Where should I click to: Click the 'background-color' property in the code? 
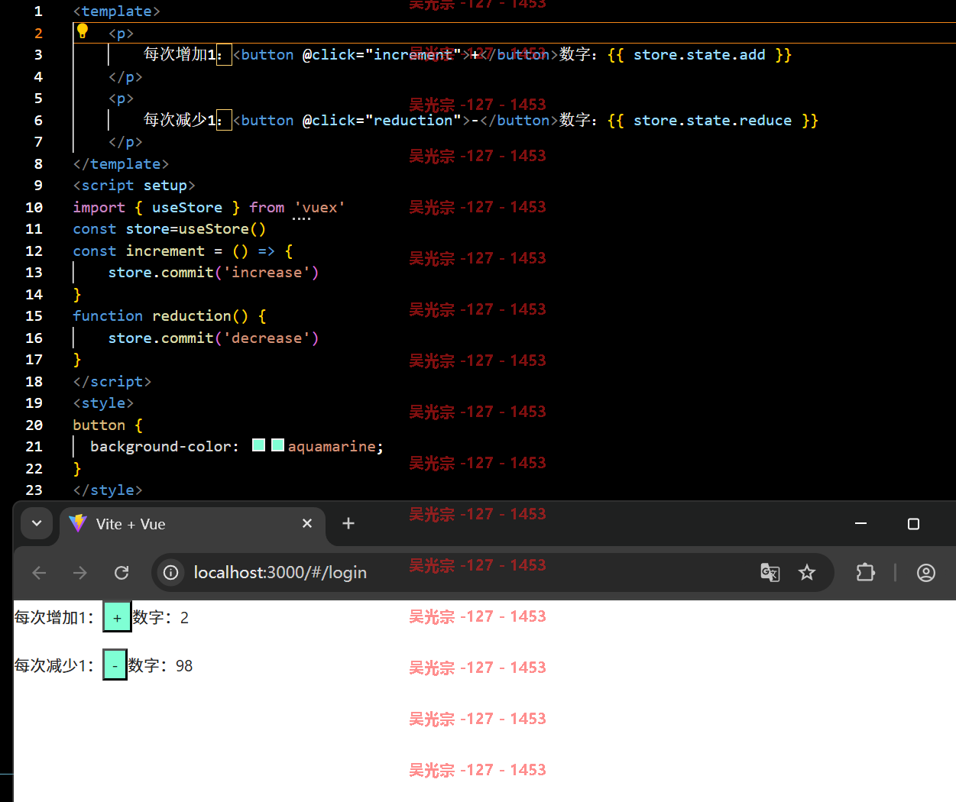click(160, 446)
